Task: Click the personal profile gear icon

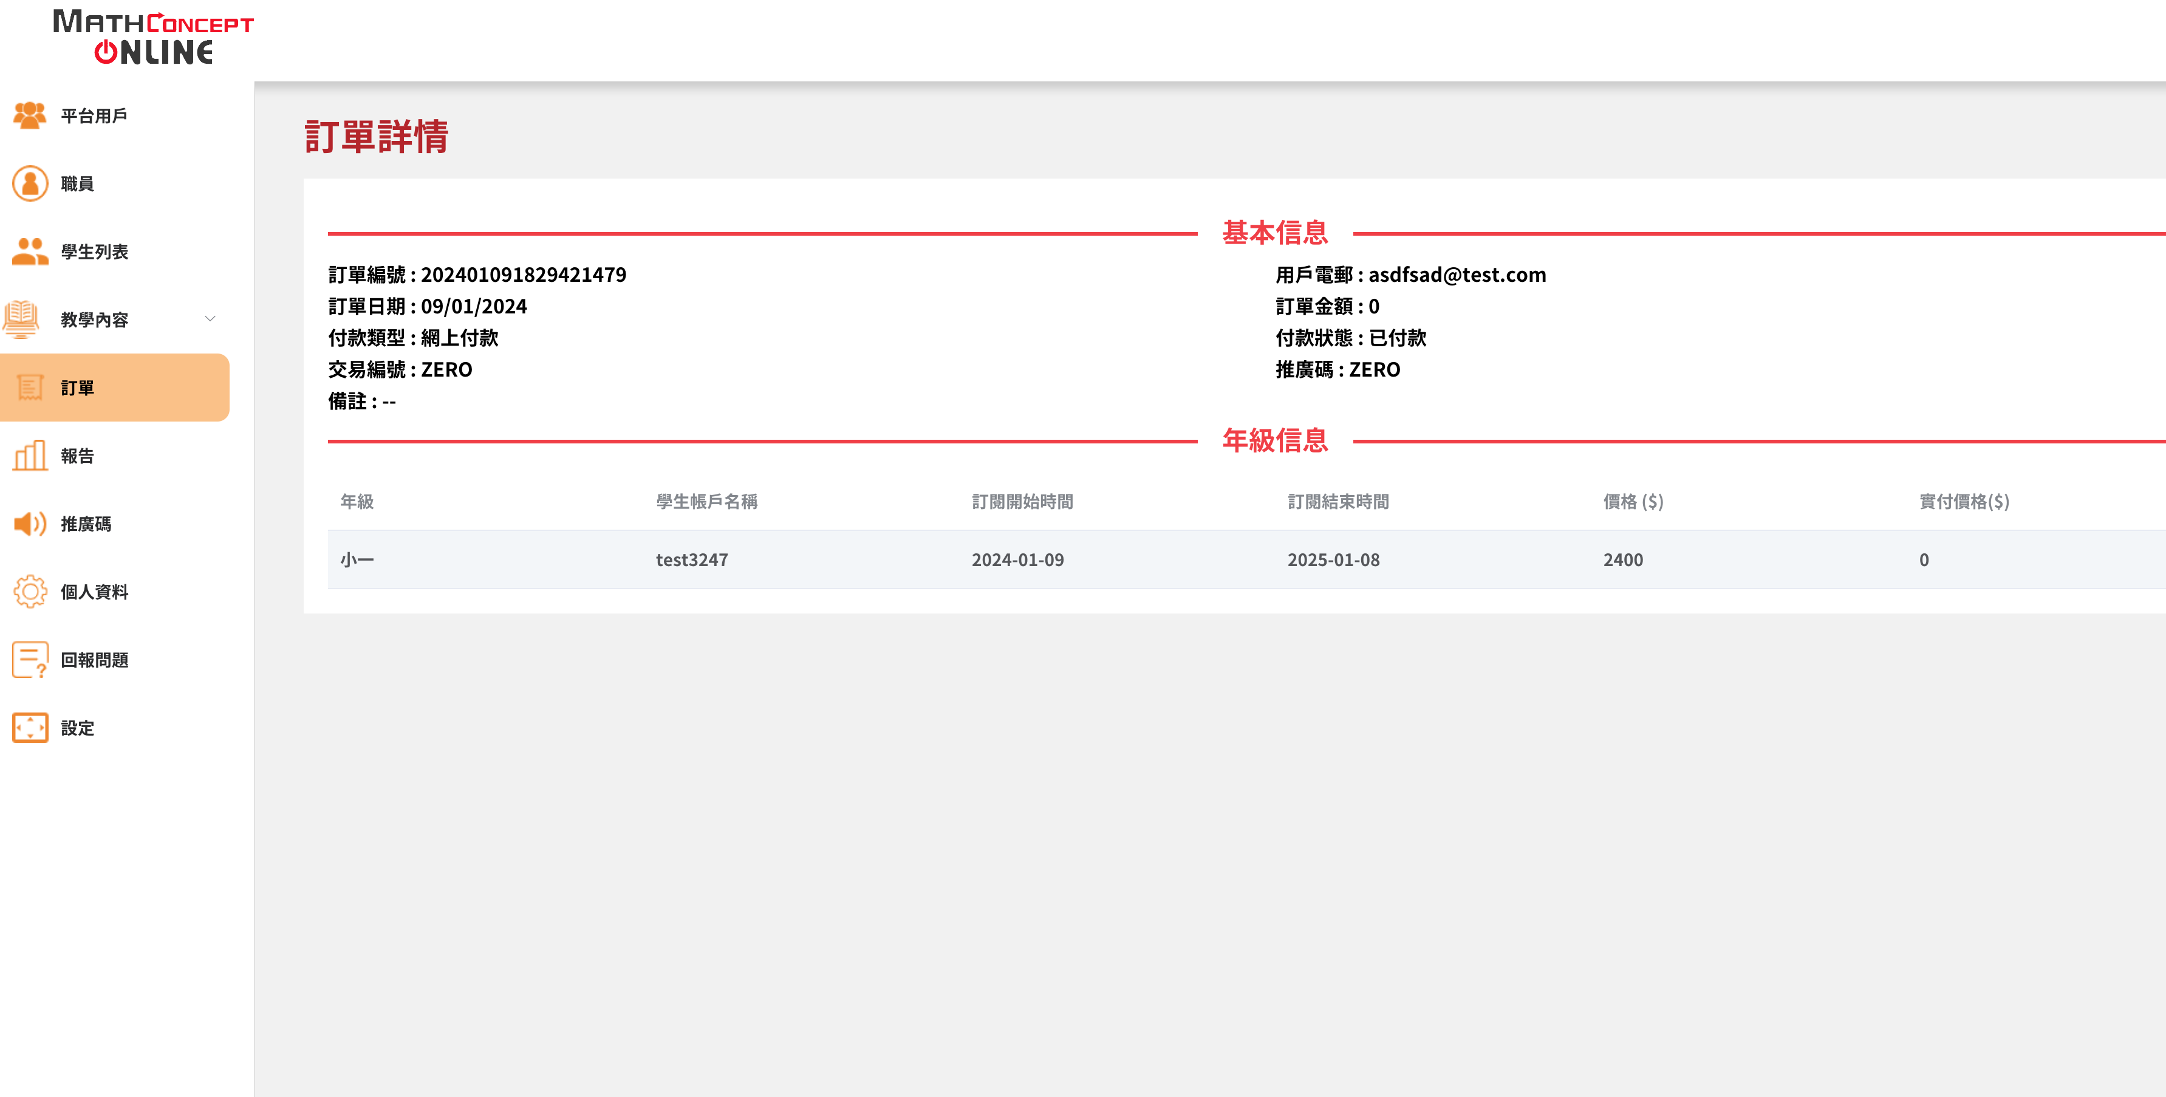Action: [29, 592]
